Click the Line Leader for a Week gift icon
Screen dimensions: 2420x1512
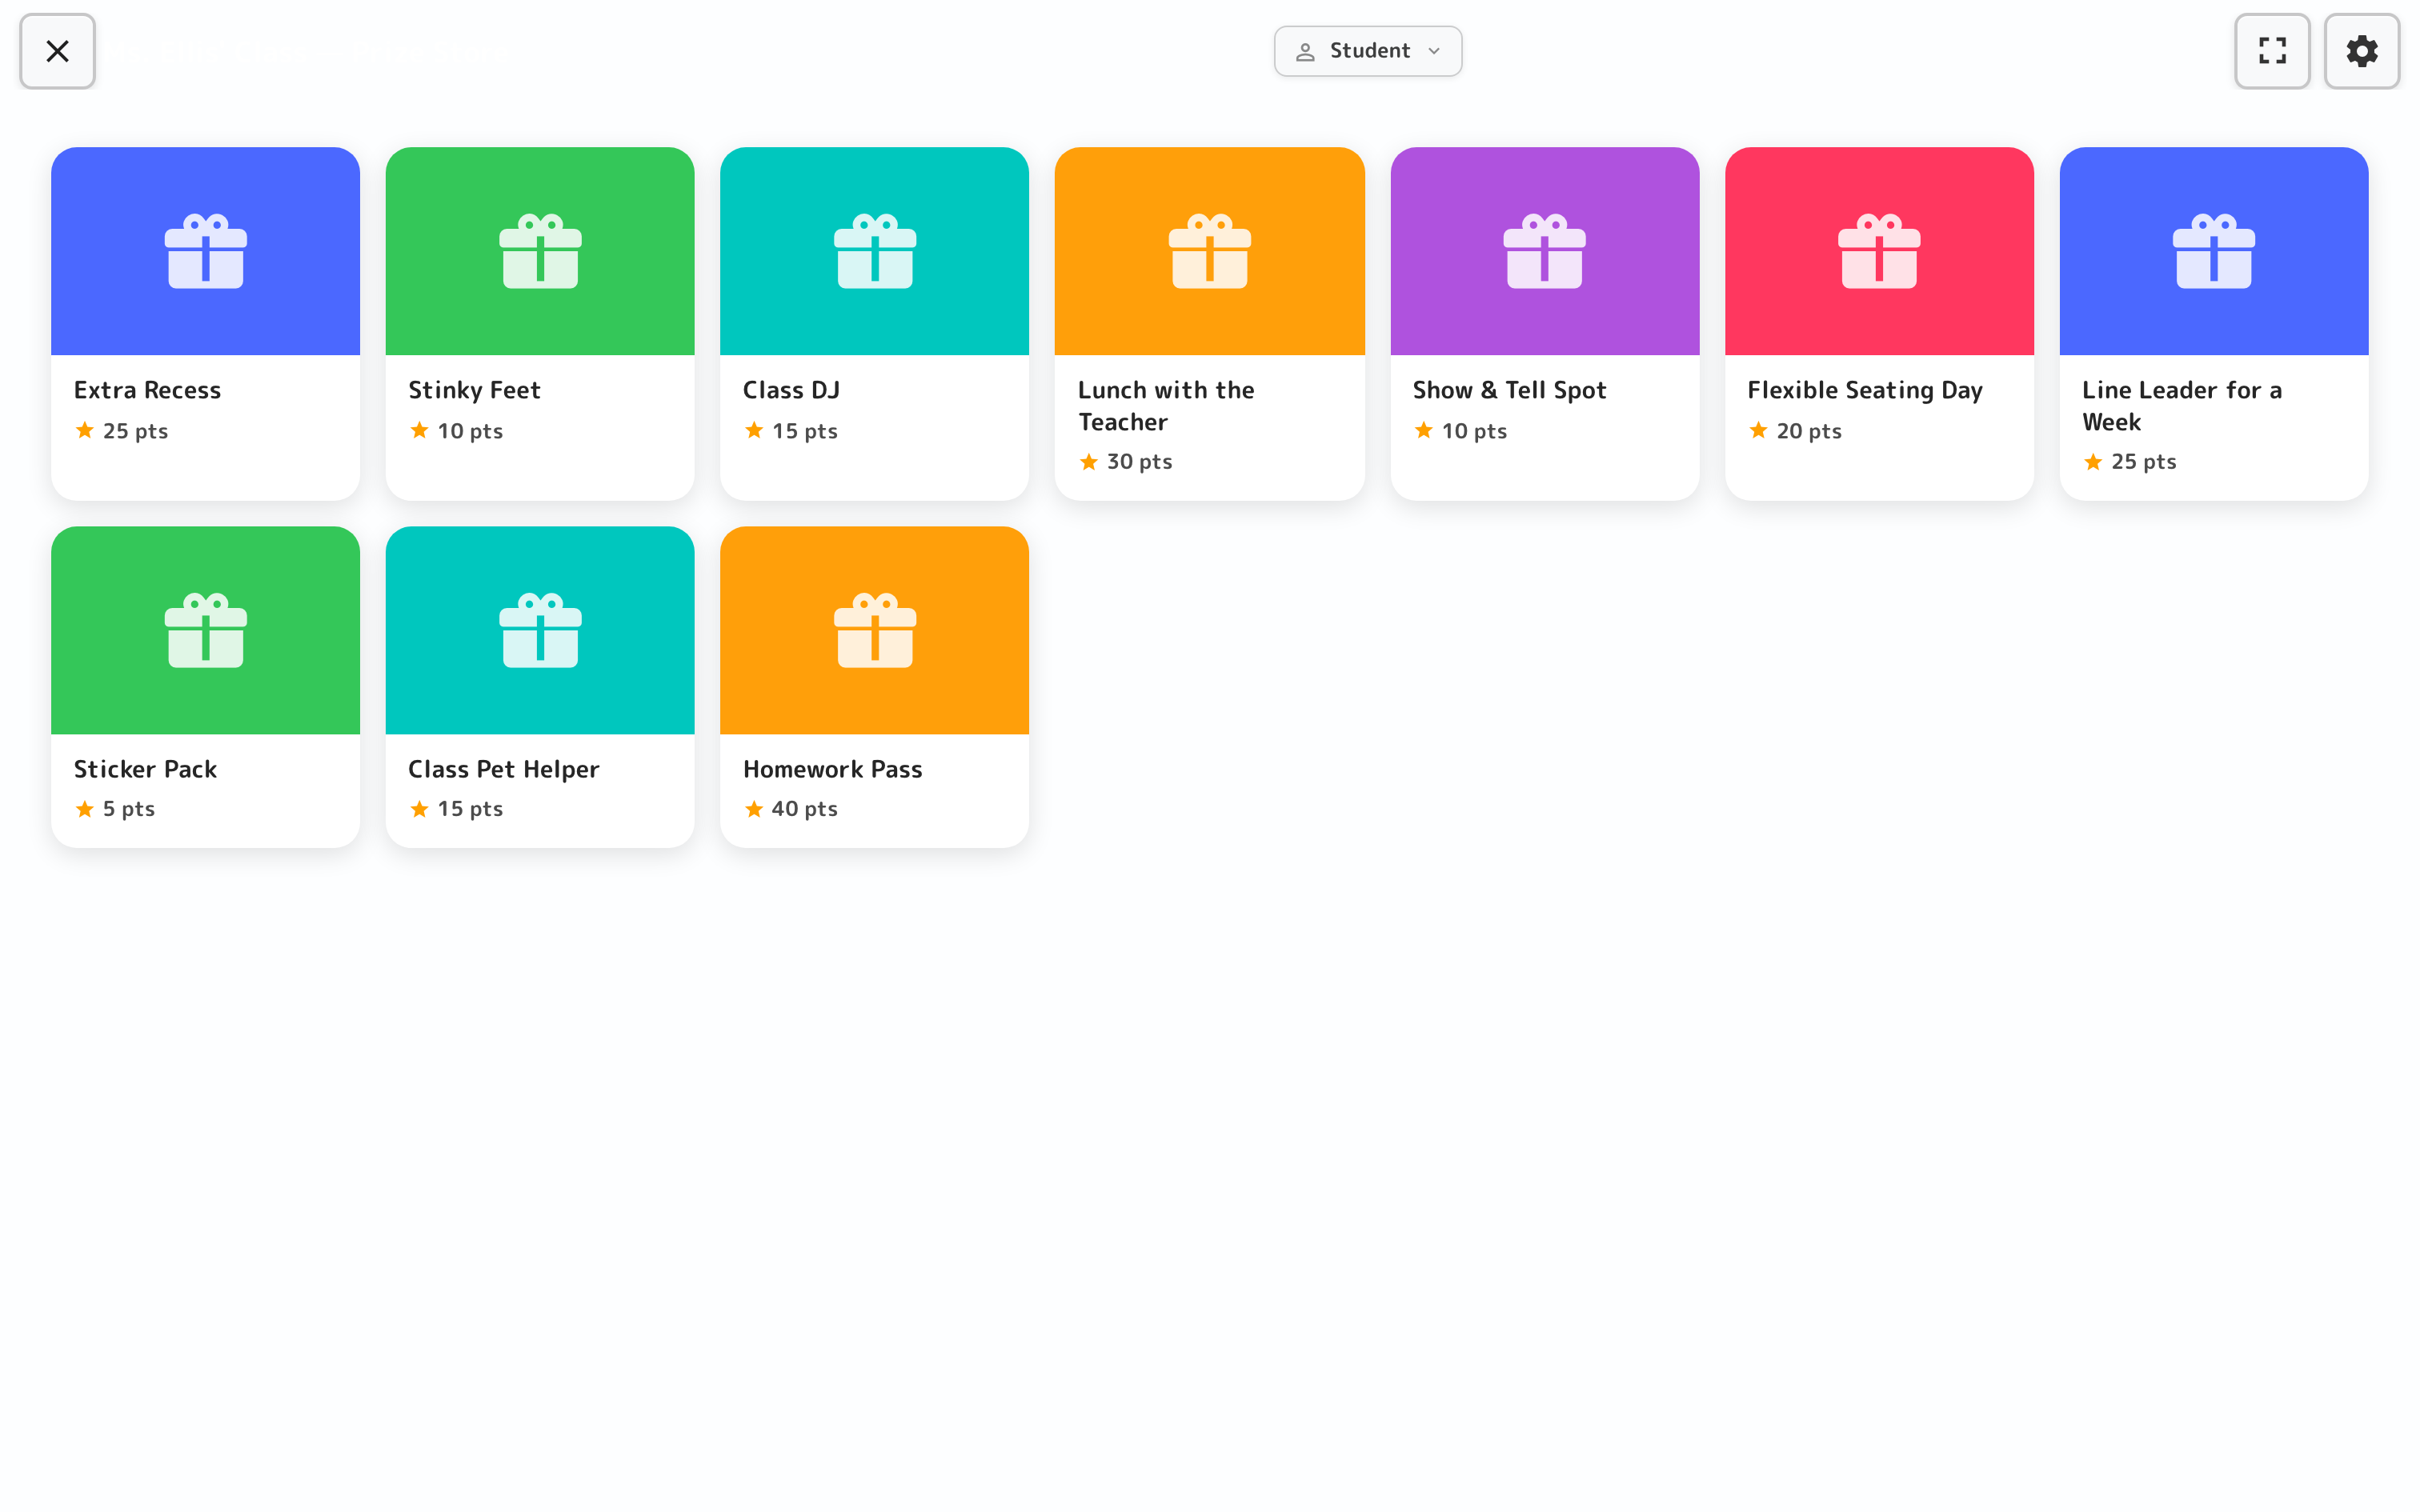point(2213,251)
